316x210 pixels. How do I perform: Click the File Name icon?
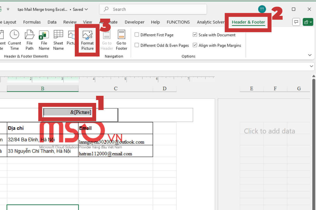[44, 39]
